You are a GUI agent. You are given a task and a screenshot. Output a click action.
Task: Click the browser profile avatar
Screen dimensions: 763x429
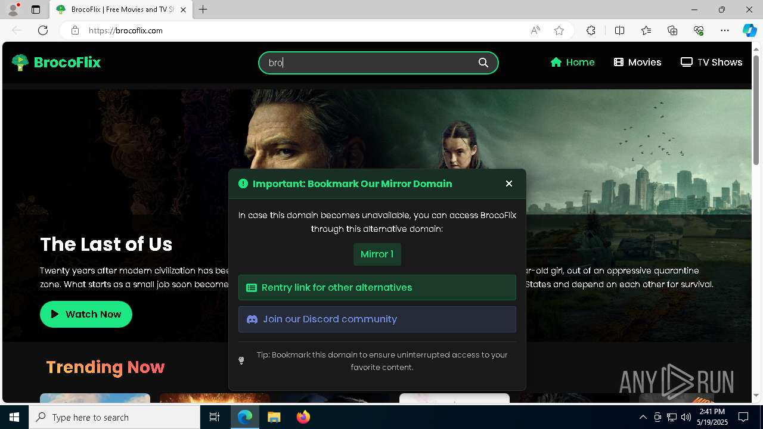(x=13, y=10)
